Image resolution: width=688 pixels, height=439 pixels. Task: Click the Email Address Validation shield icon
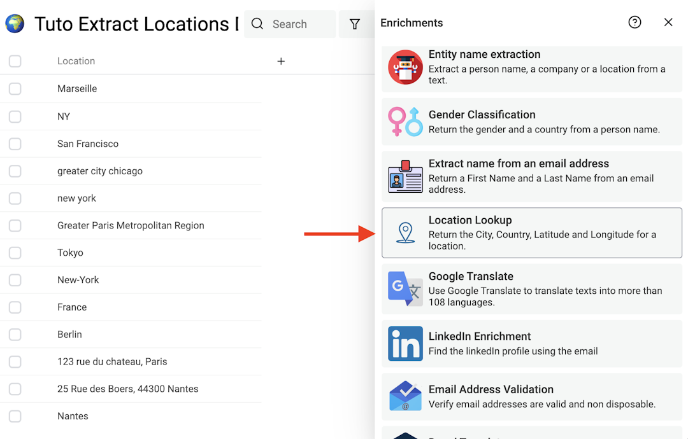click(406, 396)
